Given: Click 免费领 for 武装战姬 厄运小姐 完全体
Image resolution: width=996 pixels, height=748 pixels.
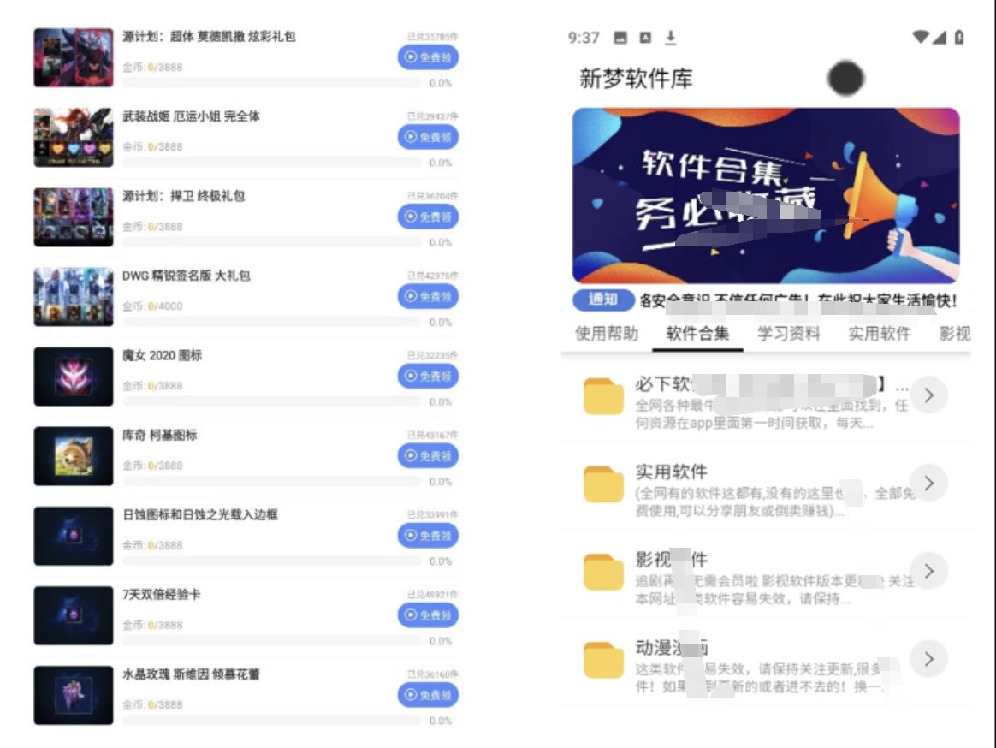Looking at the screenshot, I should click(428, 137).
